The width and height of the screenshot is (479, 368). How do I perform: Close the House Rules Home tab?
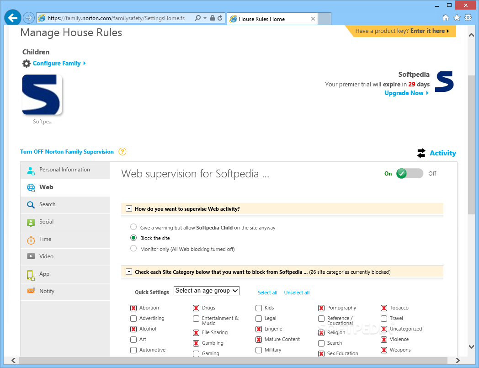pos(313,19)
